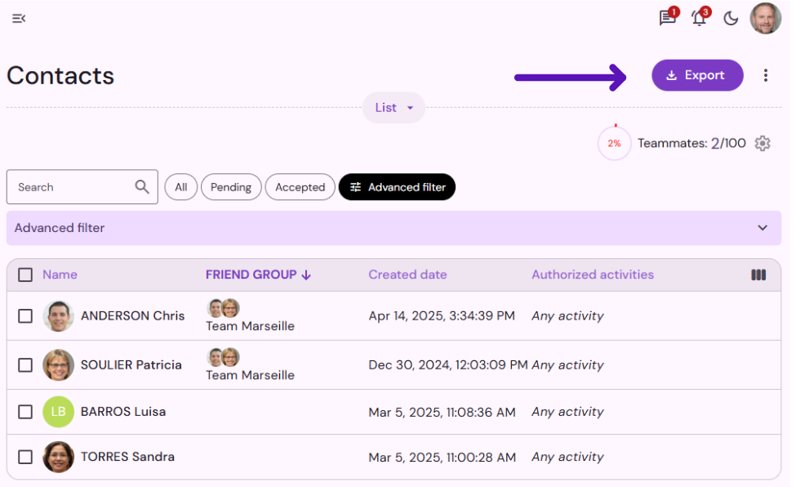Open the column chooser icon

click(758, 275)
